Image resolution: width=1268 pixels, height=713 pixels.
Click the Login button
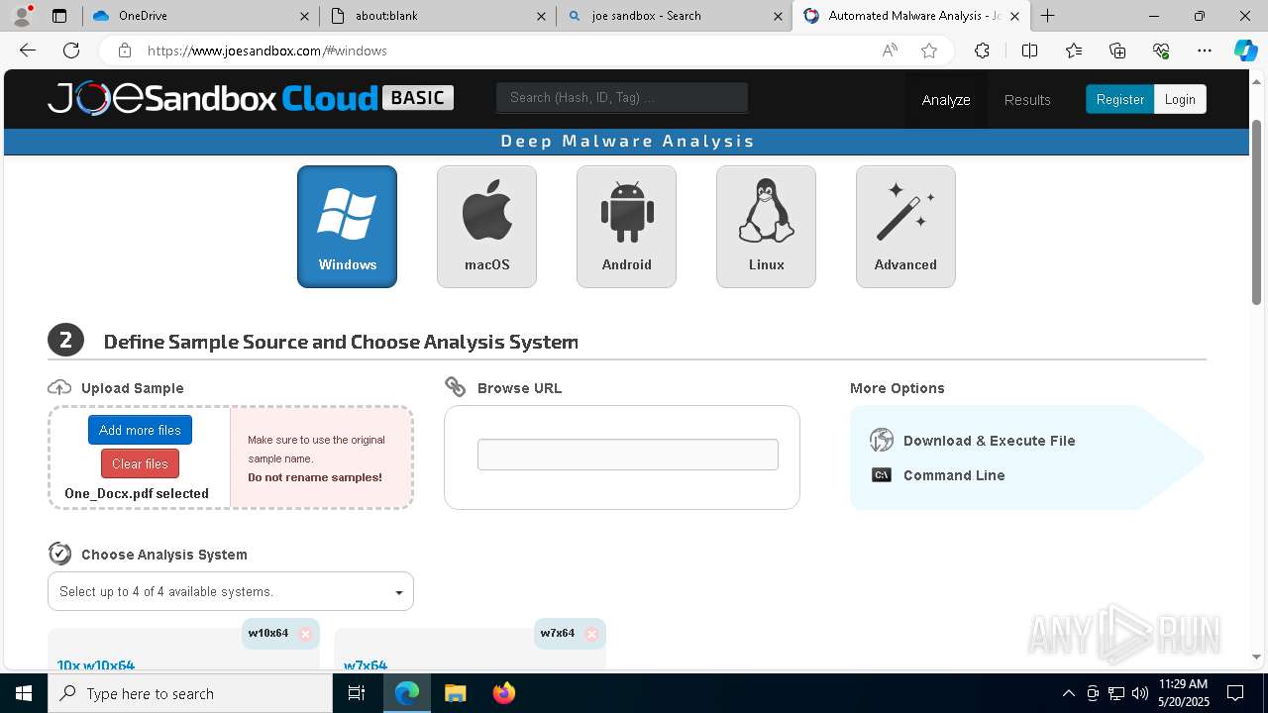[x=1180, y=99]
